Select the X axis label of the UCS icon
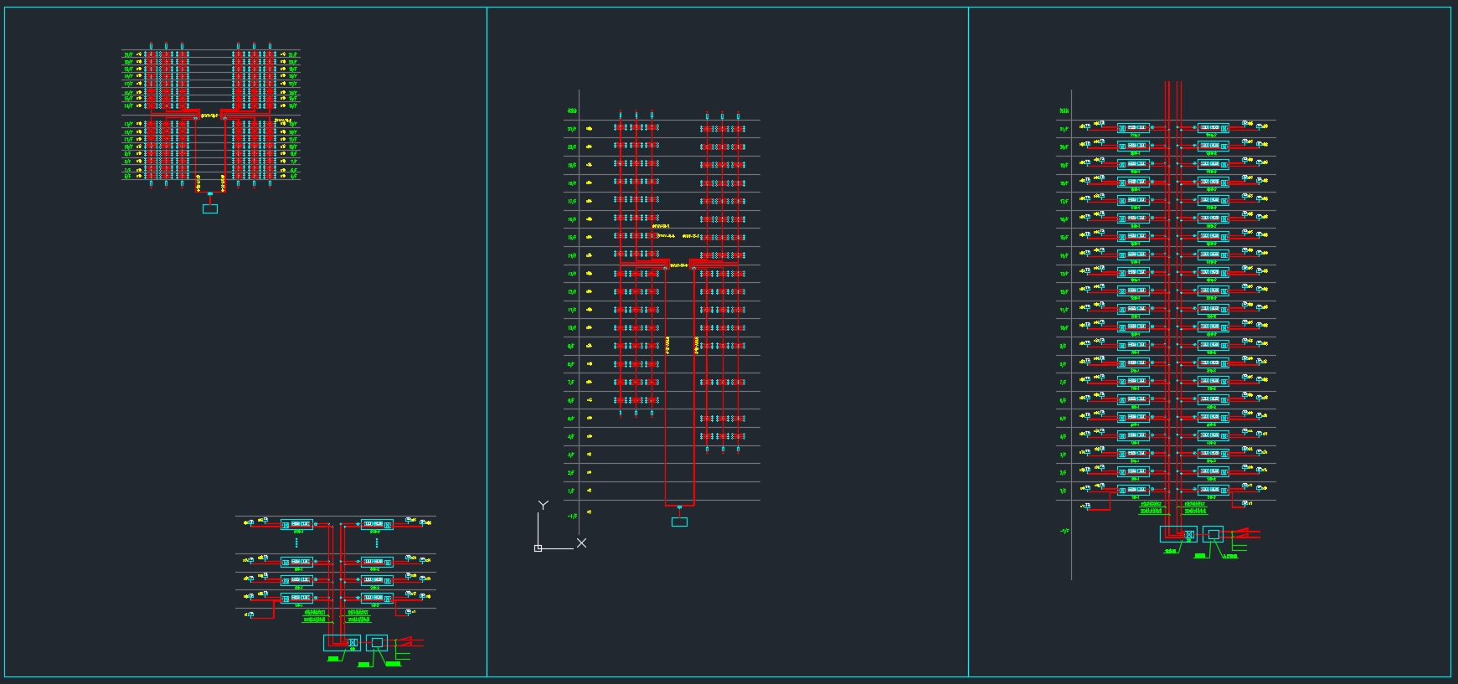The height and width of the screenshot is (684, 1458). pos(581,543)
